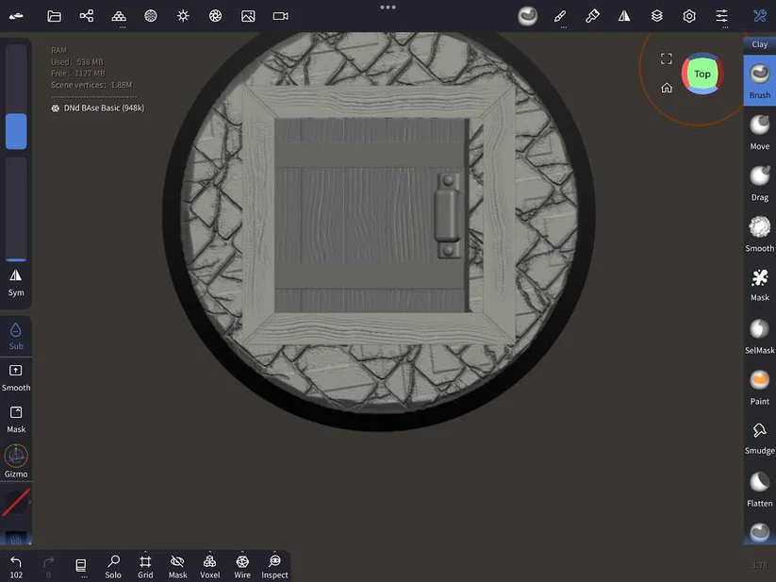The height and width of the screenshot is (582, 776).
Task: Click the Voxel remesh button
Action: [210, 566]
